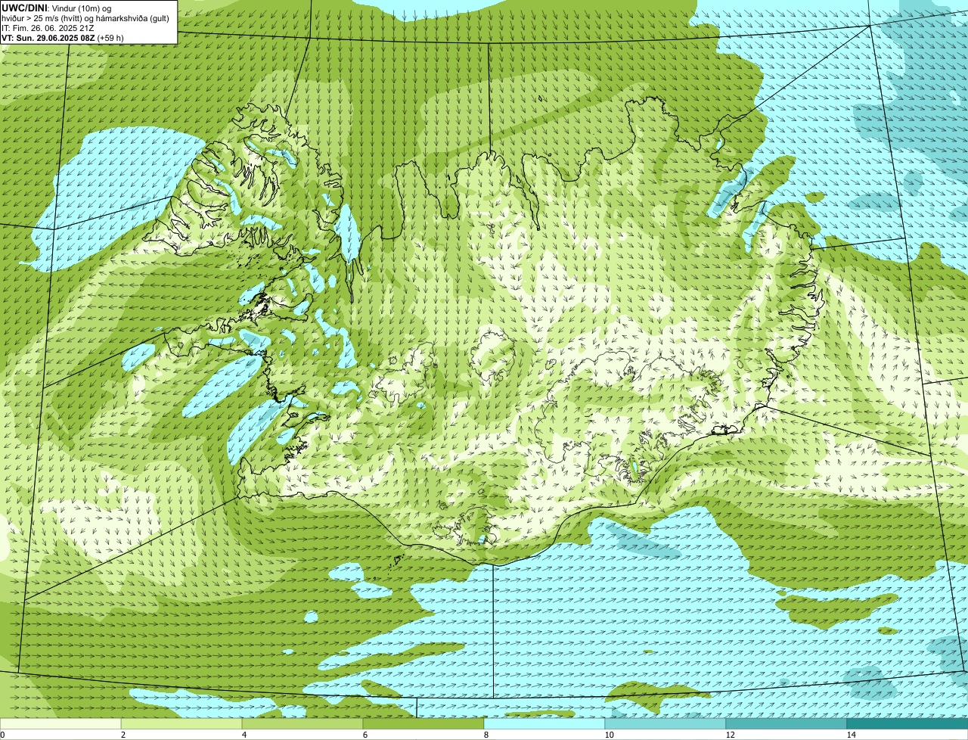Click the dark teal colour bar segment above 14
Screen dimensions: 968x740
tap(907, 724)
